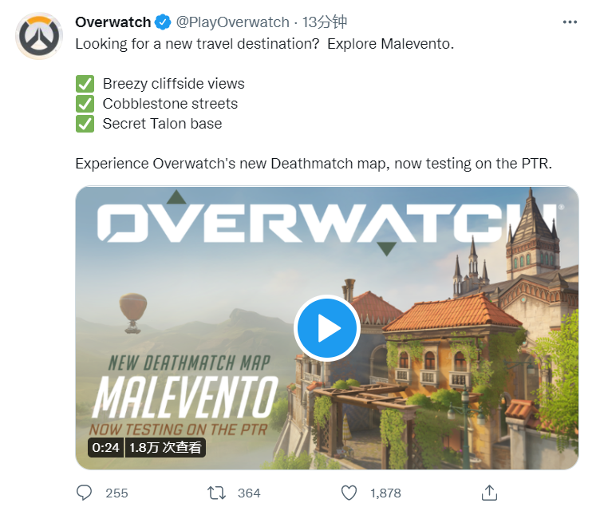The height and width of the screenshot is (507, 596).
Task: Click the checkmark beside Cobblestone streets
Action: [85, 104]
